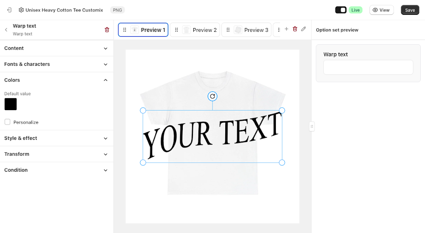Toggle the Live status switch
Viewport: 425px width, 233px height.
[341, 10]
